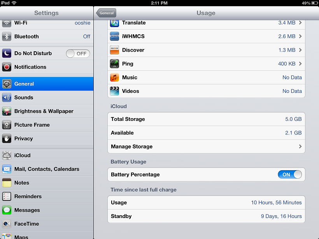Open FaceTime settings entry
The height and width of the screenshot is (239, 319).
[x=47, y=224]
